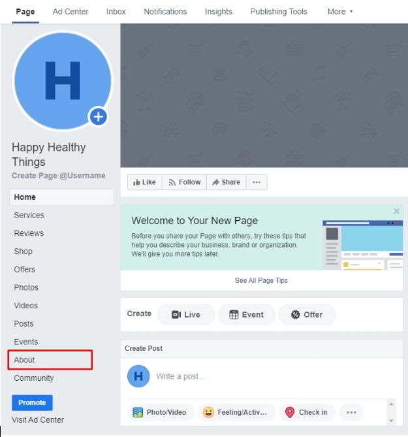The height and width of the screenshot is (437, 408).
Task: Click Create Page @Username link
Action: click(59, 176)
